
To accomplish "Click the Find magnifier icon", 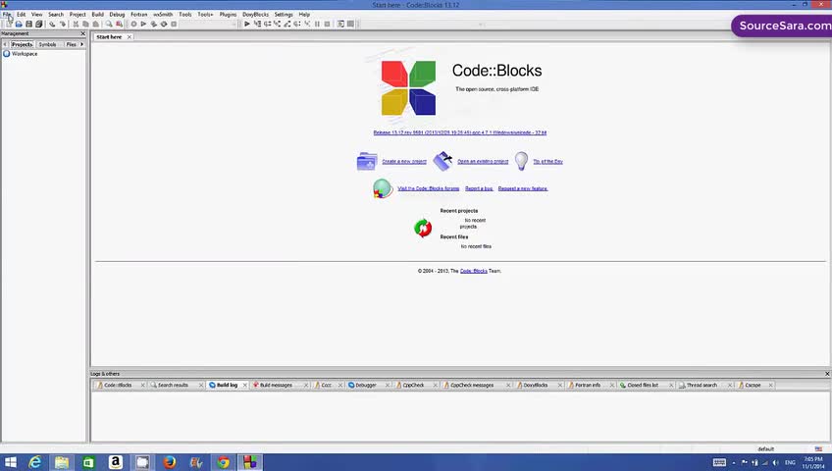I will point(109,24).
